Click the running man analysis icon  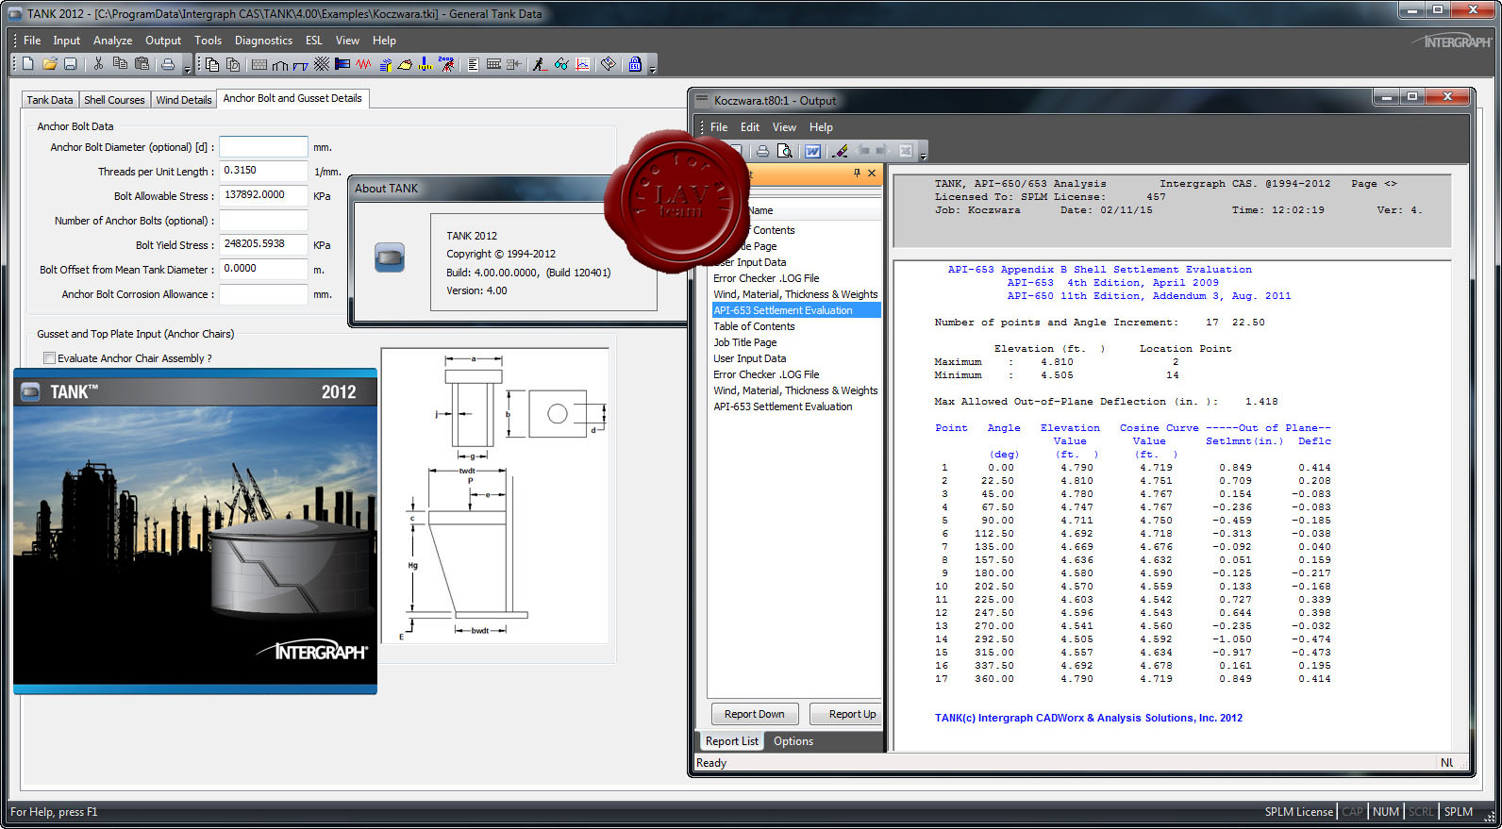click(x=540, y=64)
